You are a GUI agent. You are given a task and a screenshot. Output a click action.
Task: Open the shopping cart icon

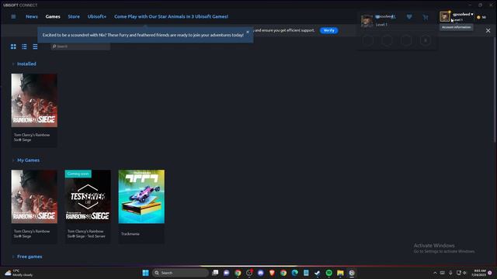(426, 17)
